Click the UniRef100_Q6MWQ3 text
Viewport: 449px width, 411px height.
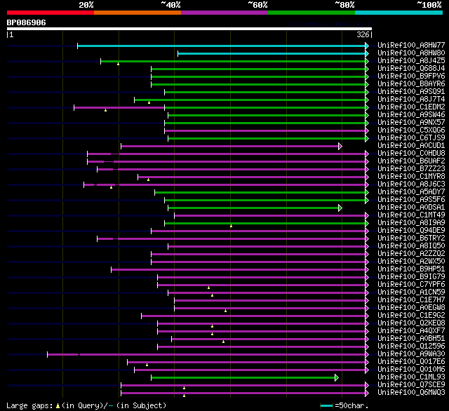click(x=411, y=393)
